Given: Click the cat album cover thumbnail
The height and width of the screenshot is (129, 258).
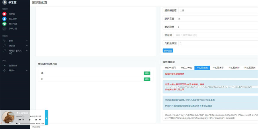Looking at the screenshot, I should tap(8, 118).
